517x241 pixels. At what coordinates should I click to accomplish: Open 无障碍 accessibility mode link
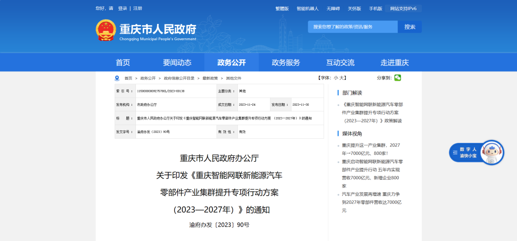[333, 9]
